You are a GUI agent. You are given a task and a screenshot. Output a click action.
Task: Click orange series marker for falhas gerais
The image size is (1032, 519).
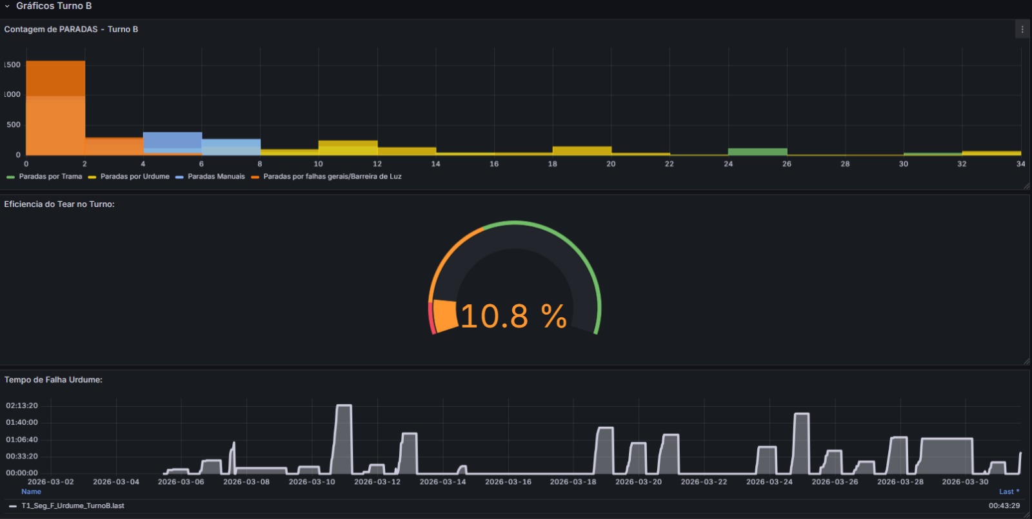[x=255, y=177]
